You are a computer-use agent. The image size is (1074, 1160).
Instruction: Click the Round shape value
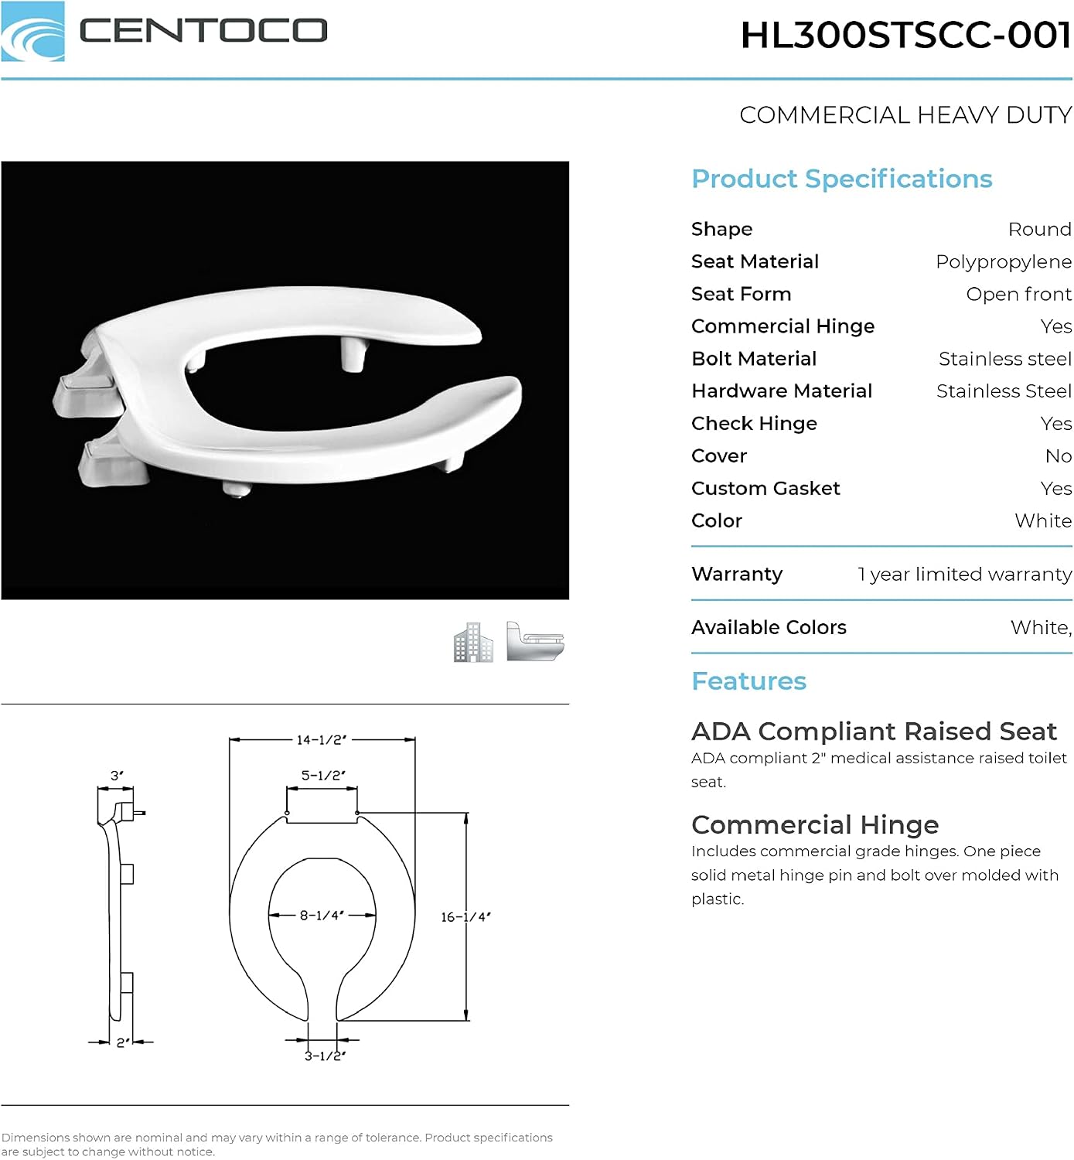(x=1039, y=230)
